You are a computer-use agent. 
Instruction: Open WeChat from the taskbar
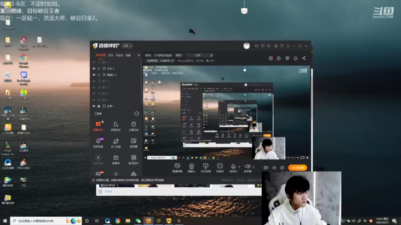[138, 221]
